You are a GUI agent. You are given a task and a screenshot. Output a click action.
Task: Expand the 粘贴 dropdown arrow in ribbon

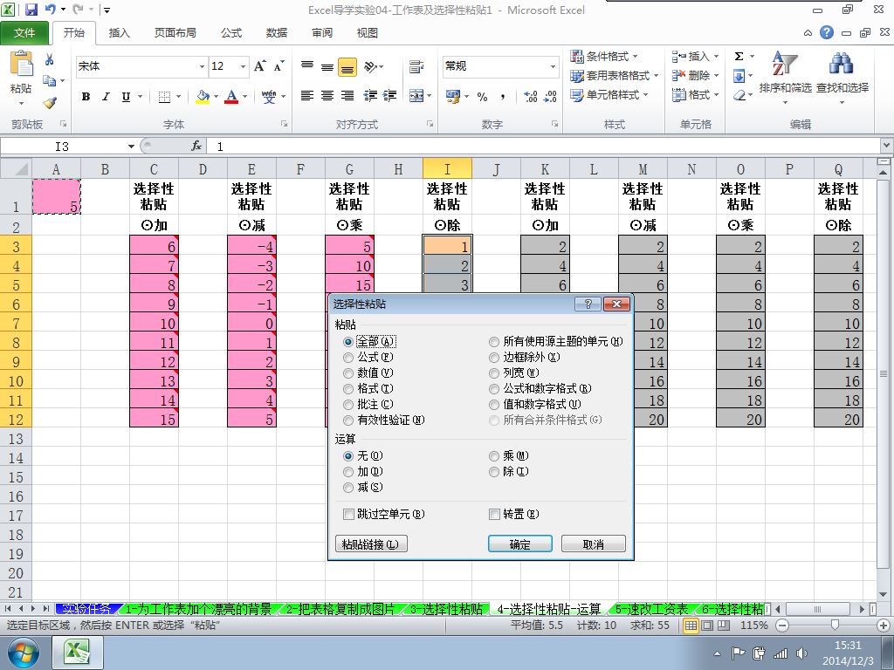pyautogui.click(x=21, y=104)
